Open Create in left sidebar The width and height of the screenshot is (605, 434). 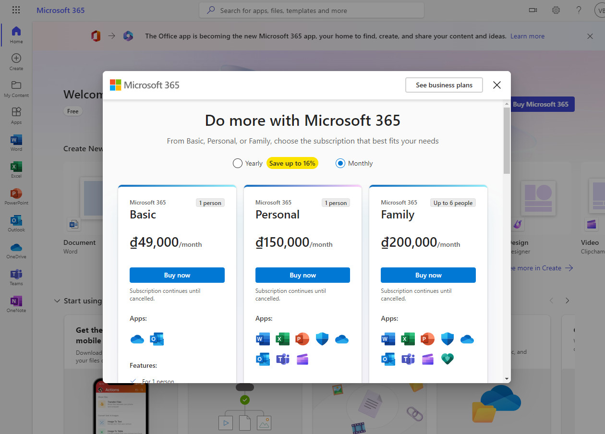pos(16,62)
